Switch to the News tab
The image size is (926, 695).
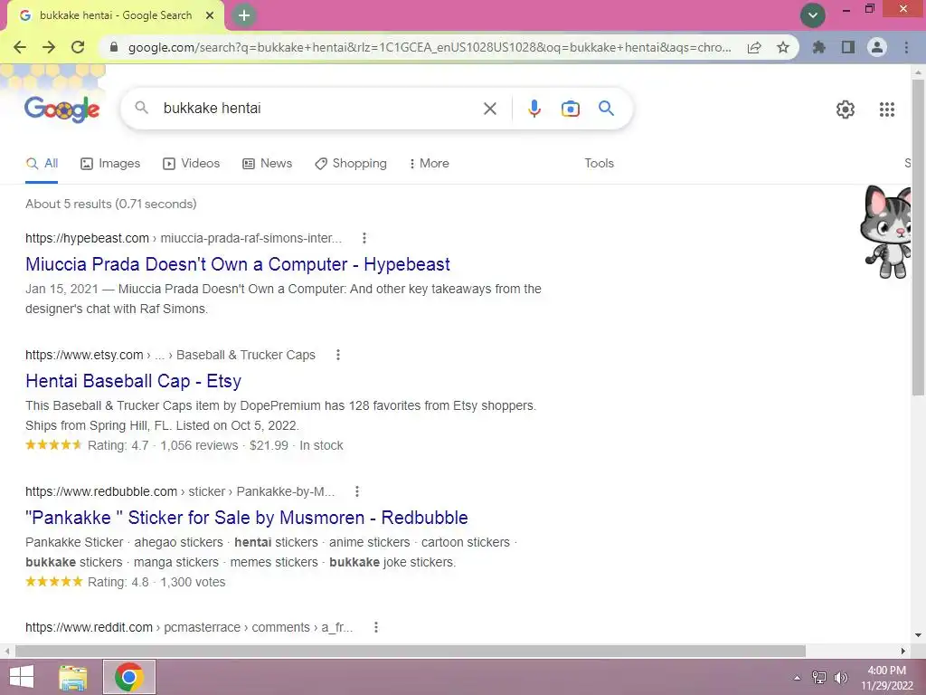tap(268, 164)
